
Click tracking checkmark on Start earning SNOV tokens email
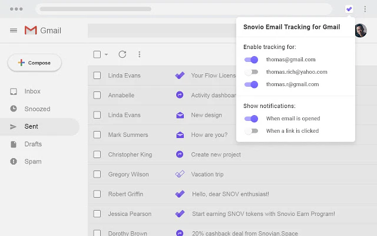click(x=180, y=214)
